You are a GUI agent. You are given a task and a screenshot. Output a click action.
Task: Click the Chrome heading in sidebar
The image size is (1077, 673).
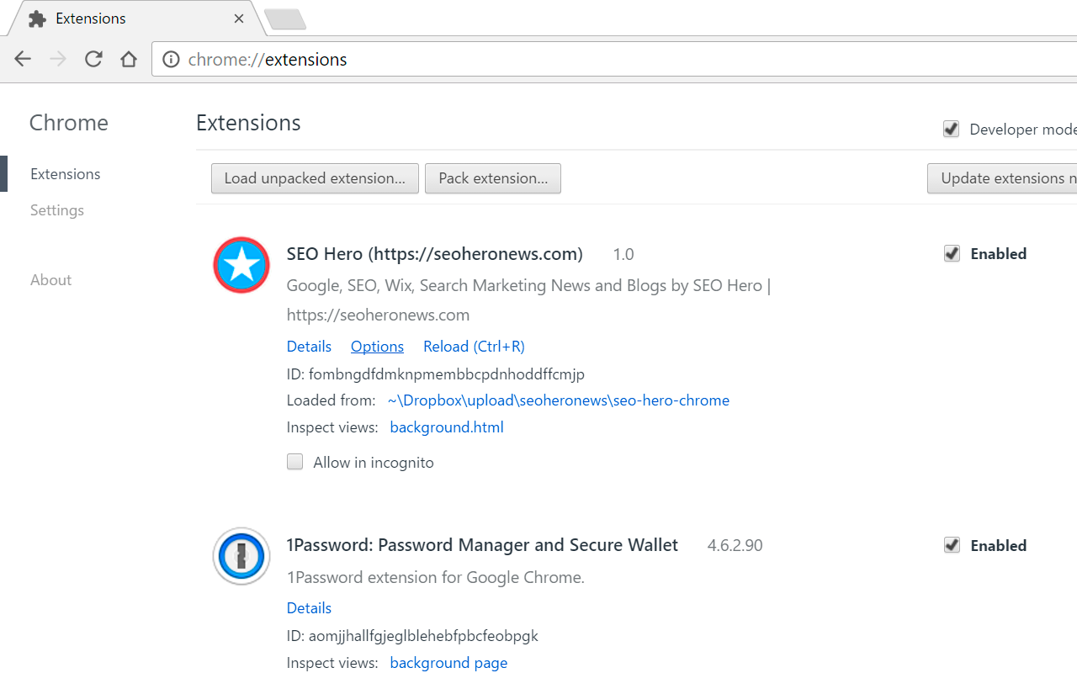pyautogui.click(x=69, y=123)
